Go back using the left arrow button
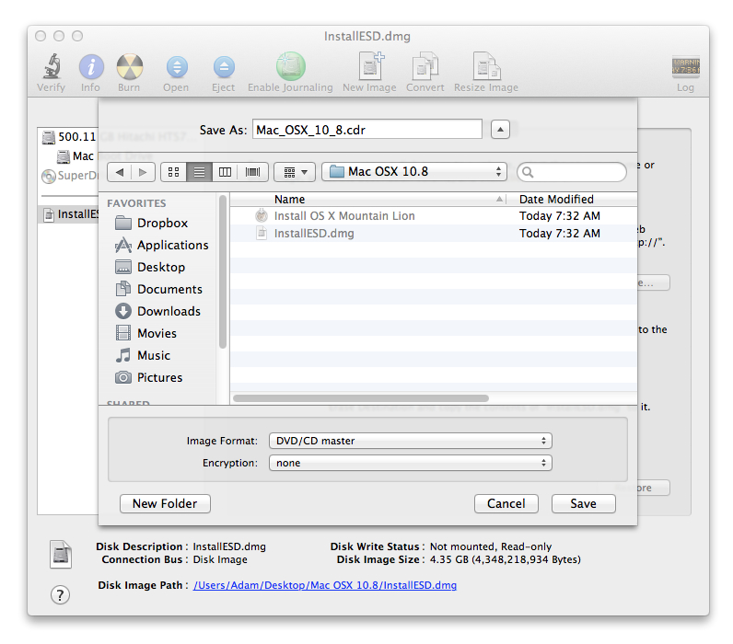The height and width of the screenshot is (644, 733). point(119,172)
